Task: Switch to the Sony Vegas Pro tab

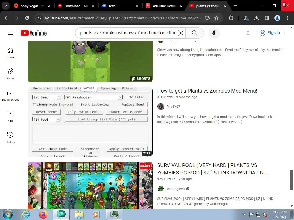Action: [x=32, y=6]
